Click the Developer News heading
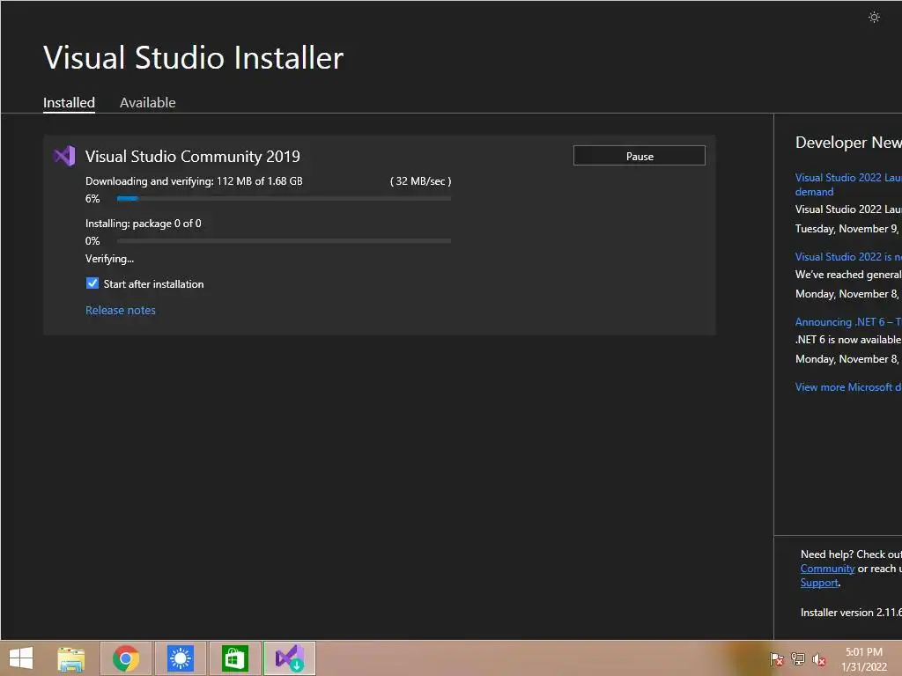Screen dimensions: 902x676 [848, 142]
